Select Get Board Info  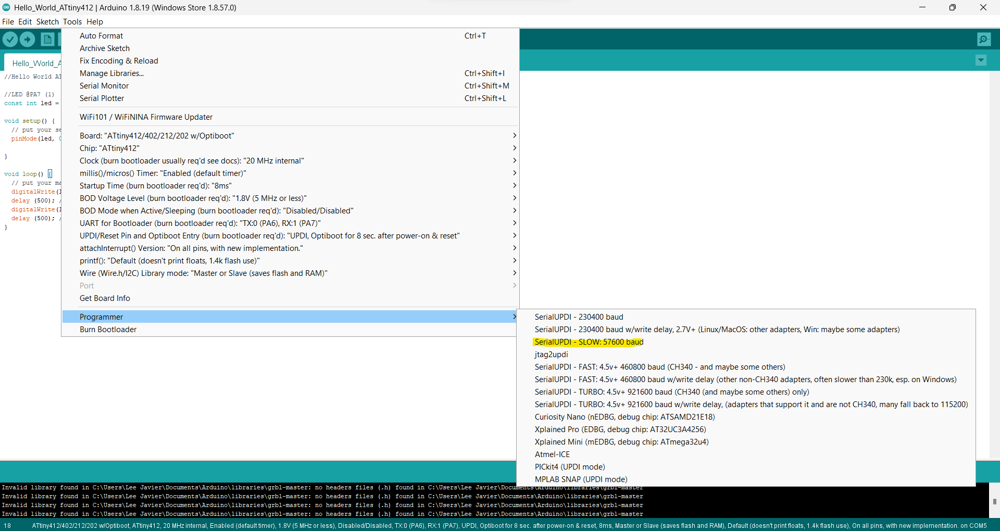290,298
